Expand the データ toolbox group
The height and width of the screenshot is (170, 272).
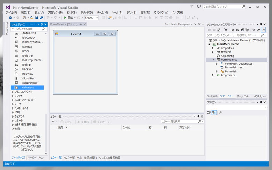[x=13, y=104]
